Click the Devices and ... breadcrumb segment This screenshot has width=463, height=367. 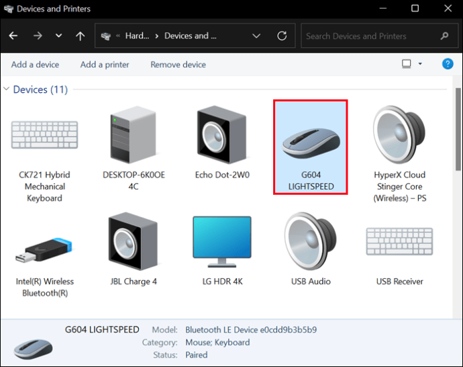pos(190,36)
